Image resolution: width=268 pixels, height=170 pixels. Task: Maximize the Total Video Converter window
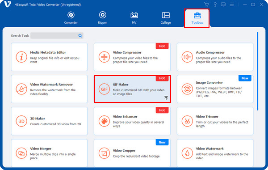click(x=253, y=4)
